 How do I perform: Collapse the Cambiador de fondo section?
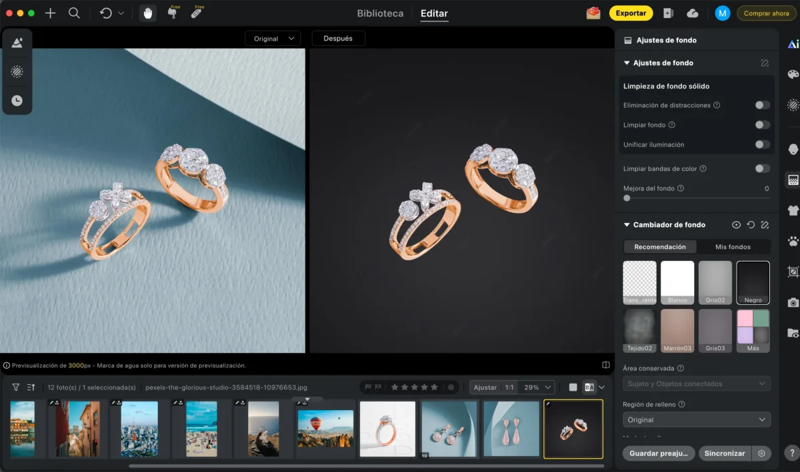point(627,225)
